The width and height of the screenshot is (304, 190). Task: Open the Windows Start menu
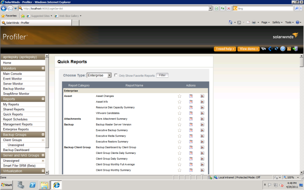tap(7, 185)
